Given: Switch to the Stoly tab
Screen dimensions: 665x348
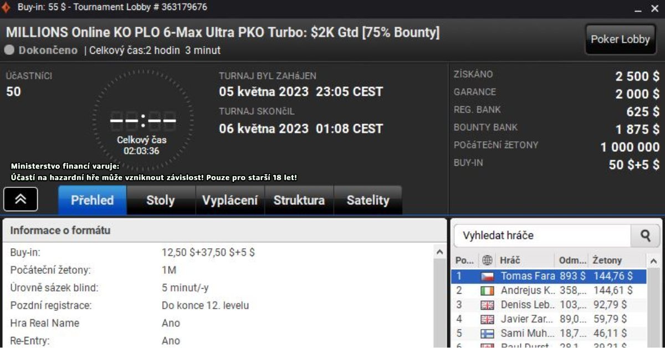Looking at the screenshot, I should point(161,200).
